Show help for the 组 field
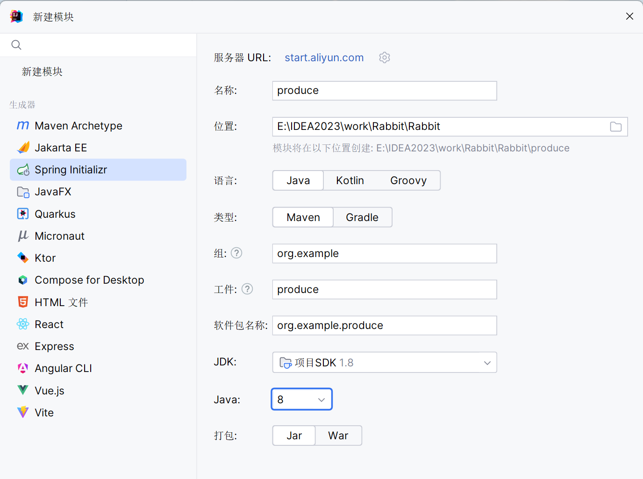The height and width of the screenshot is (479, 643). tap(237, 253)
